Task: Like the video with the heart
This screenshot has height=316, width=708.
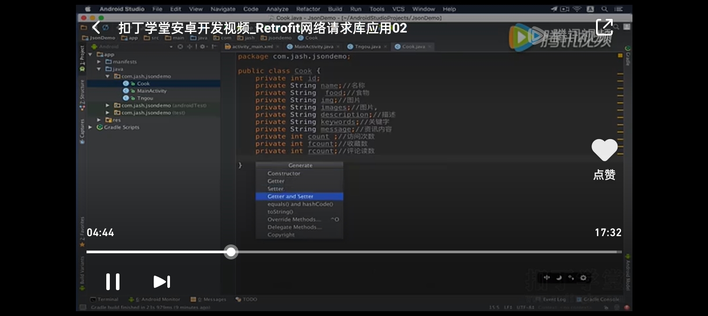Action: point(604,150)
